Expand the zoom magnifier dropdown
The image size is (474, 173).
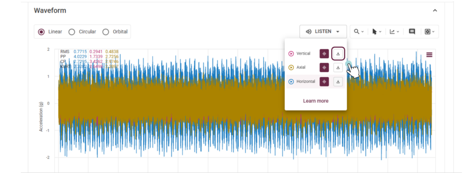point(359,31)
